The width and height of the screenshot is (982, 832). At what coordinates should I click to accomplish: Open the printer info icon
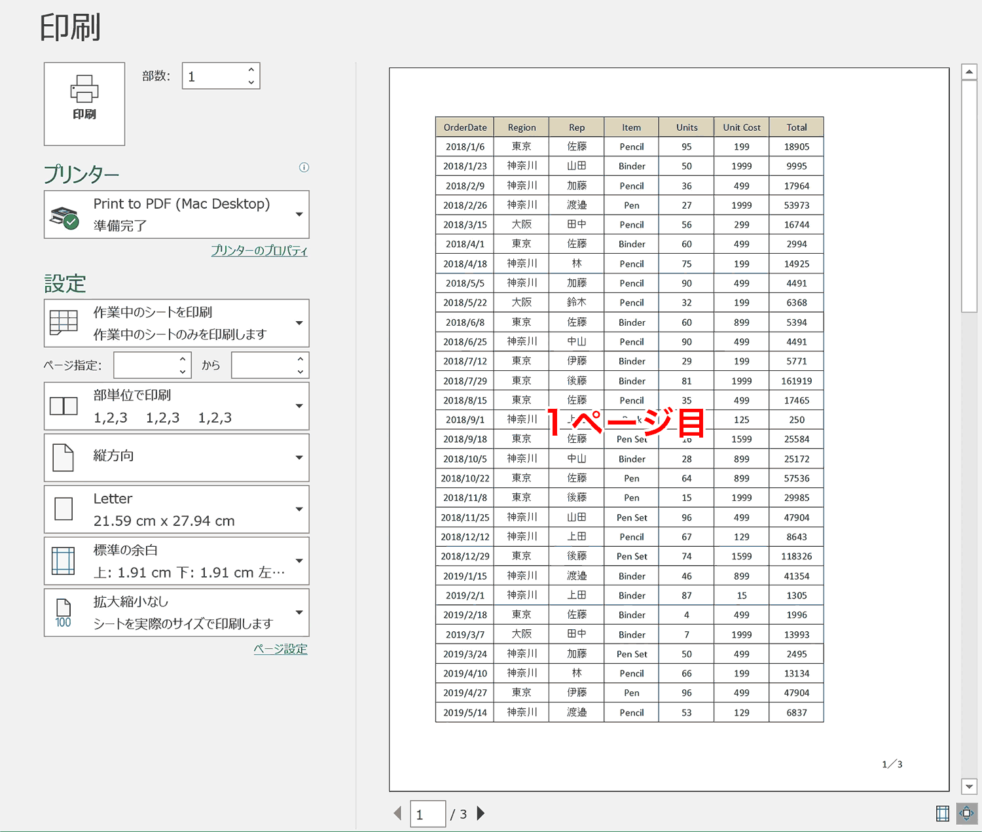point(304,167)
